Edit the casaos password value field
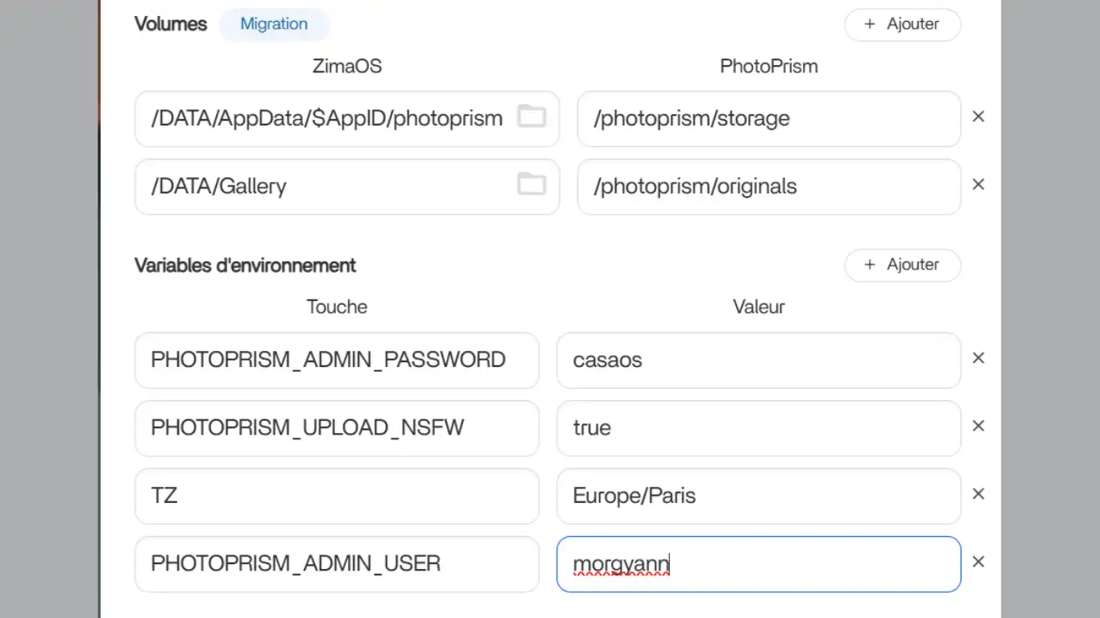This screenshot has width=1100, height=618. point(758,360)
